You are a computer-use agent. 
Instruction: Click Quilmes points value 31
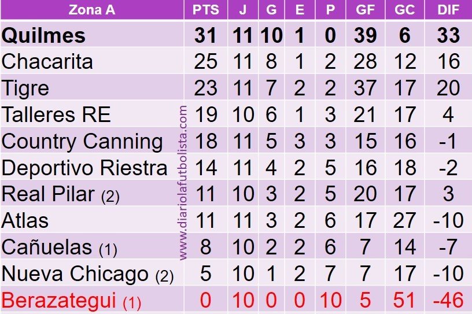tap(205, 35)
